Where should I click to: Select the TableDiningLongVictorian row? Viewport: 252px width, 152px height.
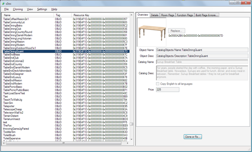(66, 38)
